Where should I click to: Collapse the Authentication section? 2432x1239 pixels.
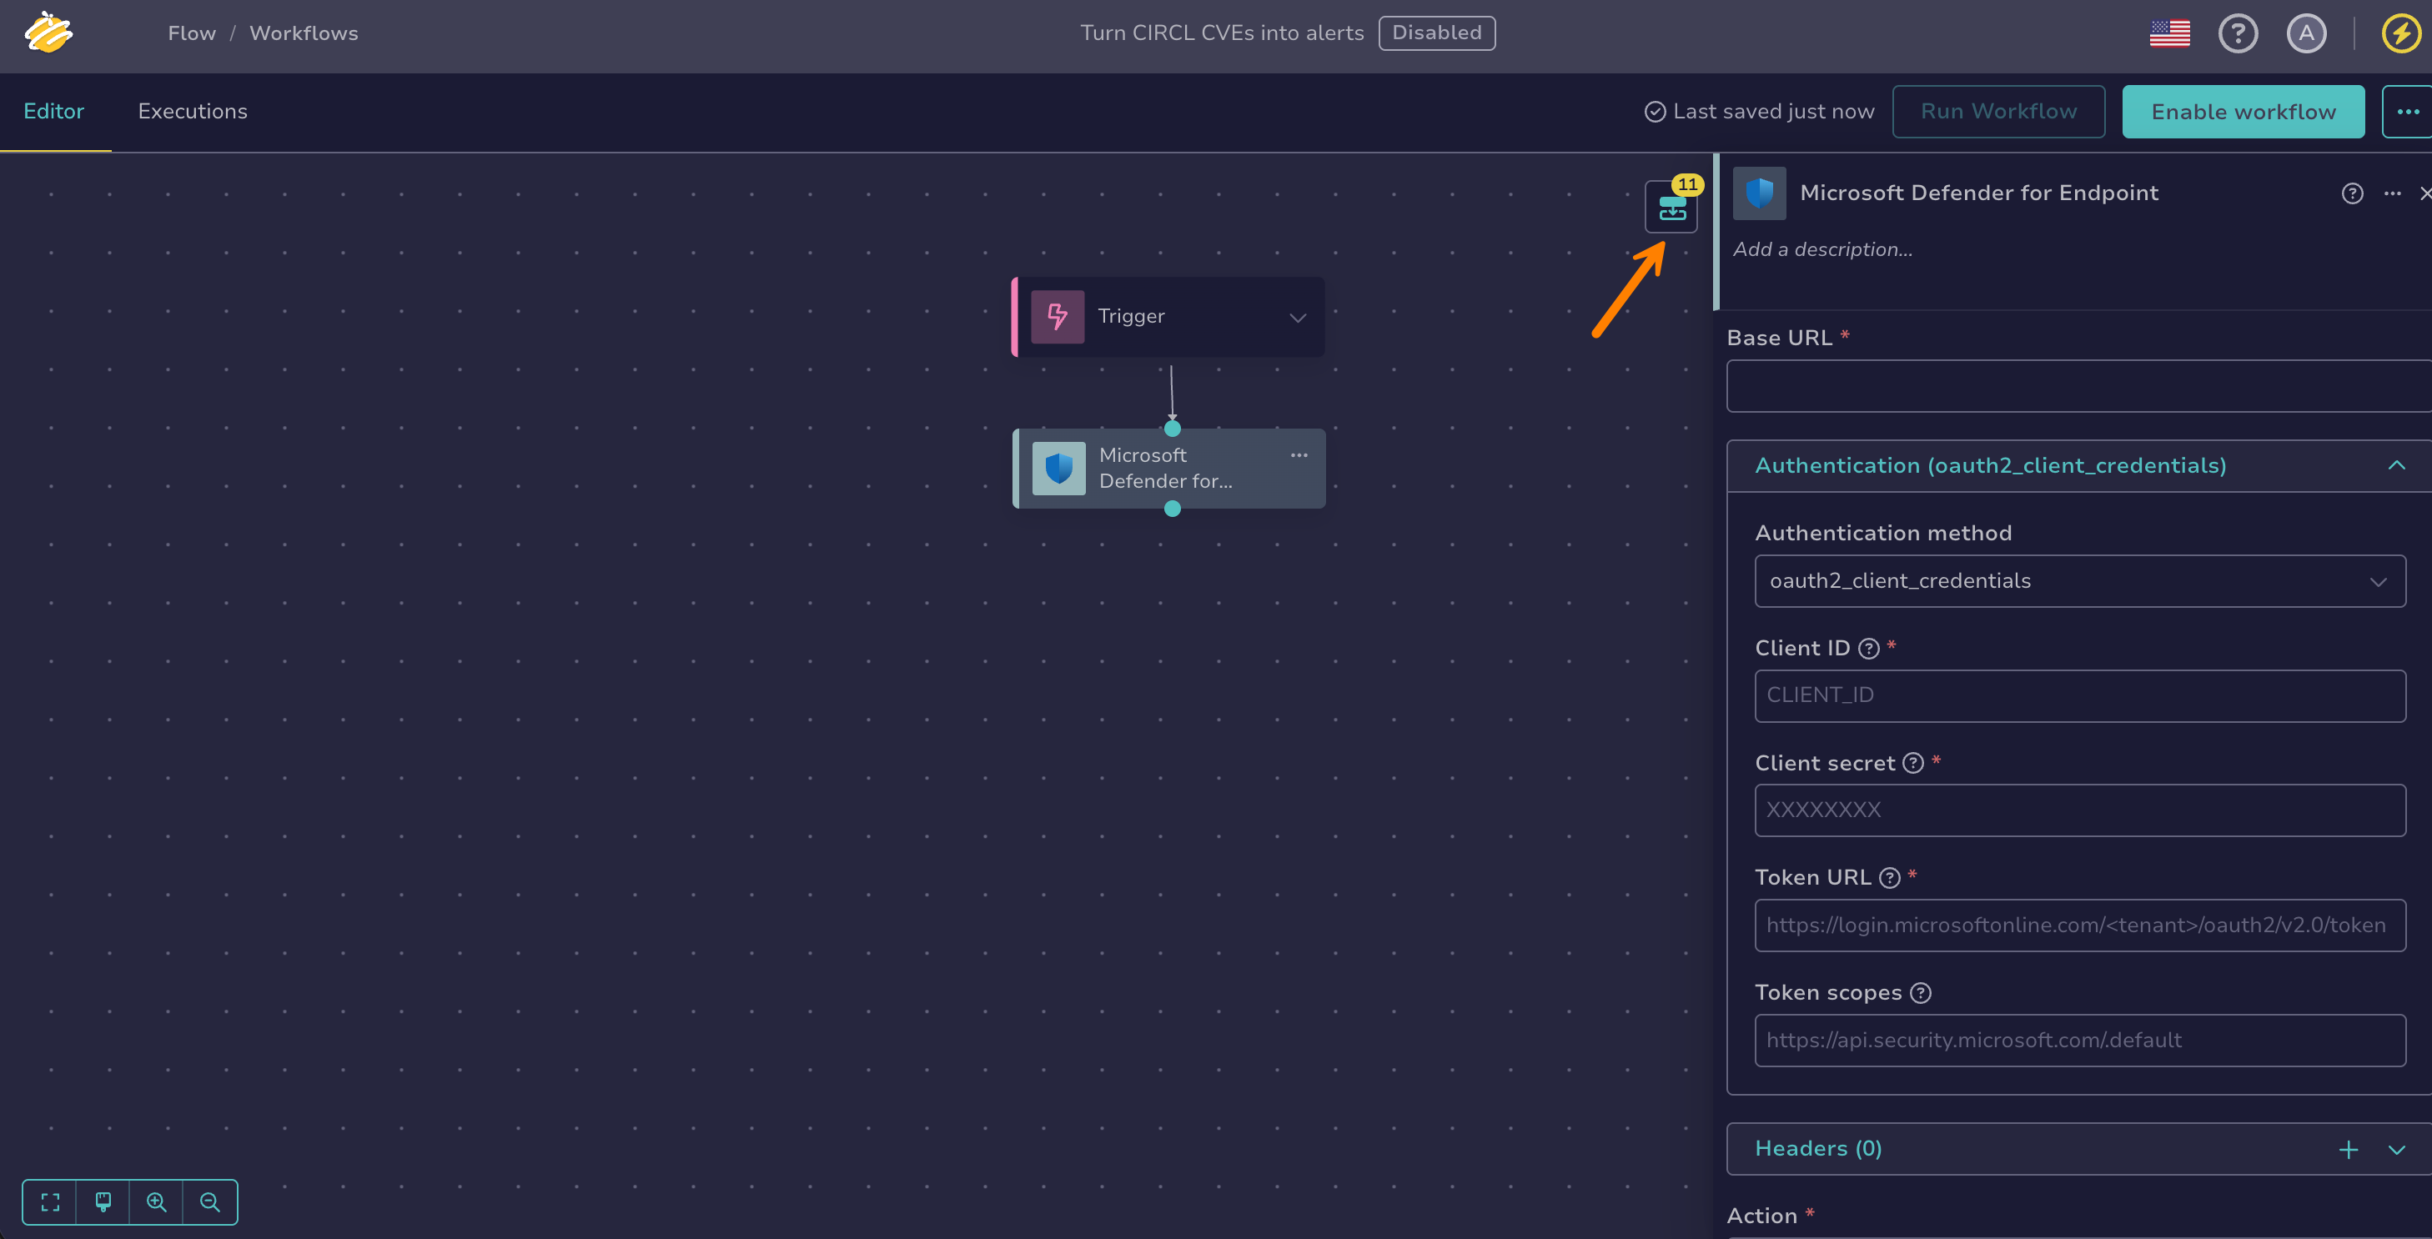[x=2396, y=466]
